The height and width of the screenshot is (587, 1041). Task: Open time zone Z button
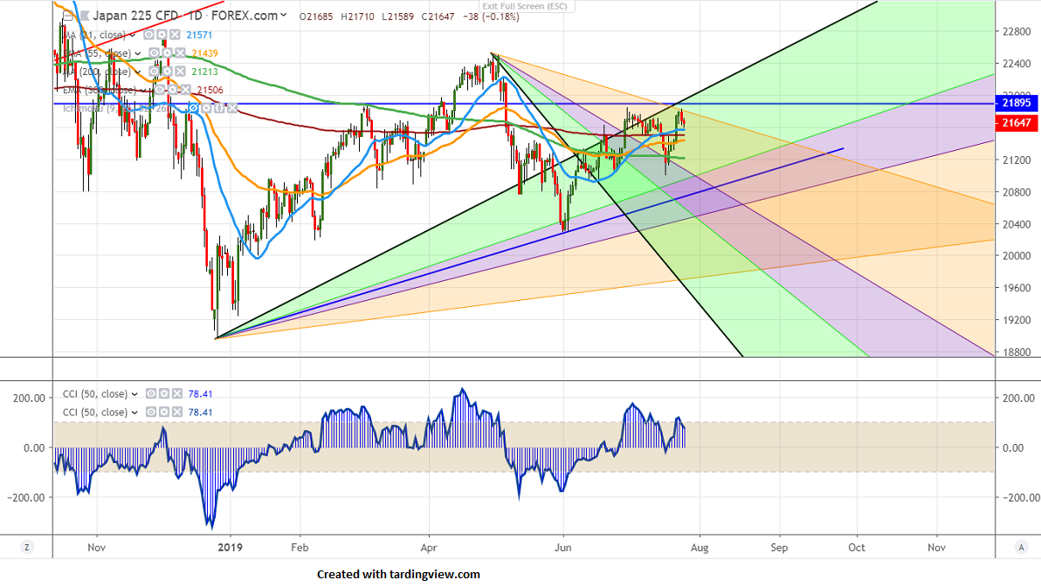coord(26,547)
